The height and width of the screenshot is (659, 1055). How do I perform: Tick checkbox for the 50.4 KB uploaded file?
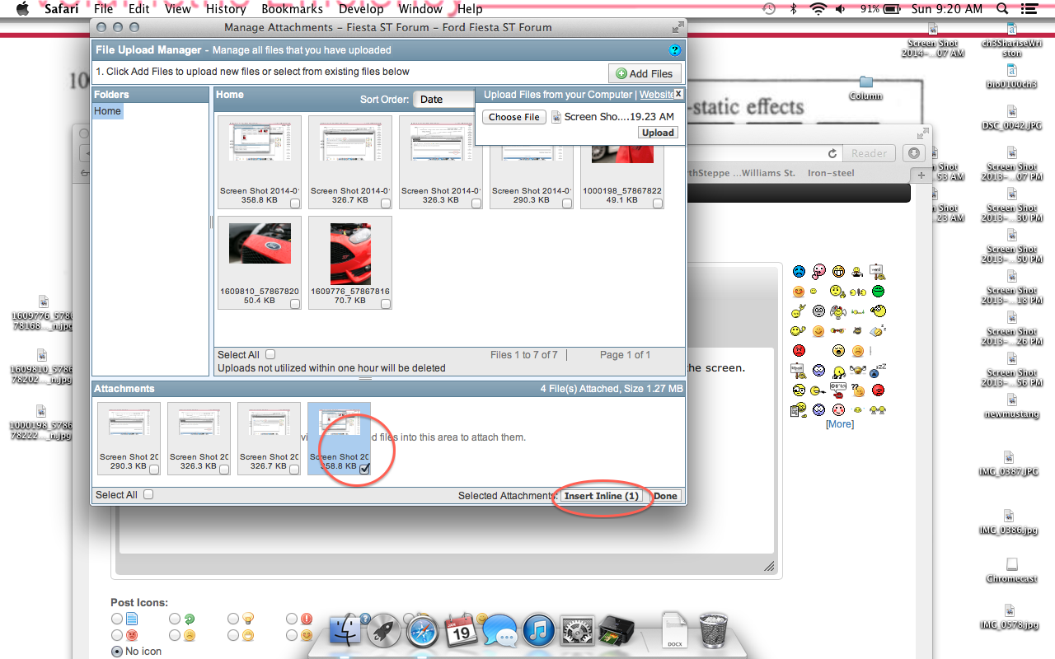(295, 304)
